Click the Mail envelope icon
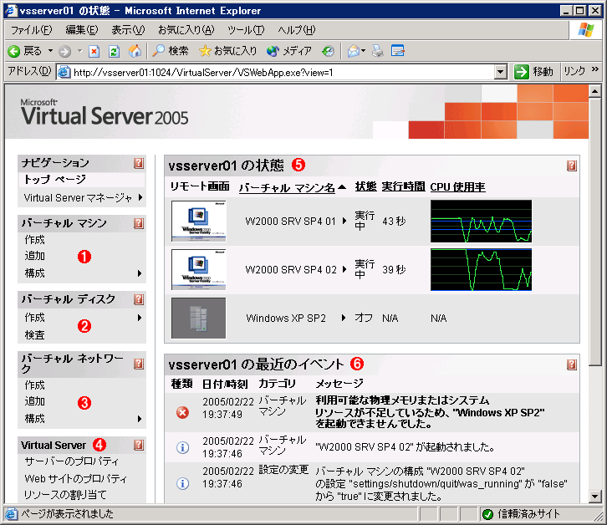 (354, 51)
